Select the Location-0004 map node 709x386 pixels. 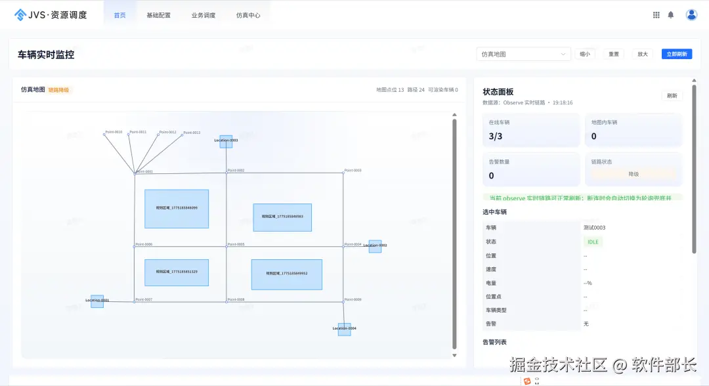(343, 328)
